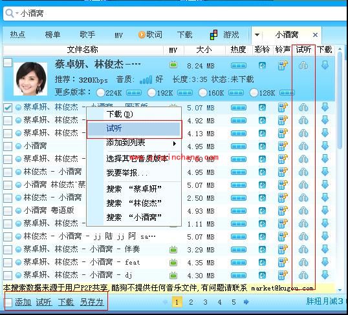The height and width of the screenshot is (315, 348).
Task: Open the search type dropdown arrow
Action: coord(17,13)
